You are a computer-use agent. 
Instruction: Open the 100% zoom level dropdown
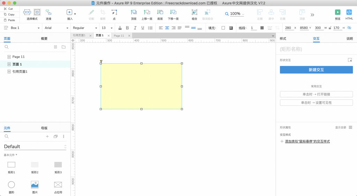click(235, 14)
